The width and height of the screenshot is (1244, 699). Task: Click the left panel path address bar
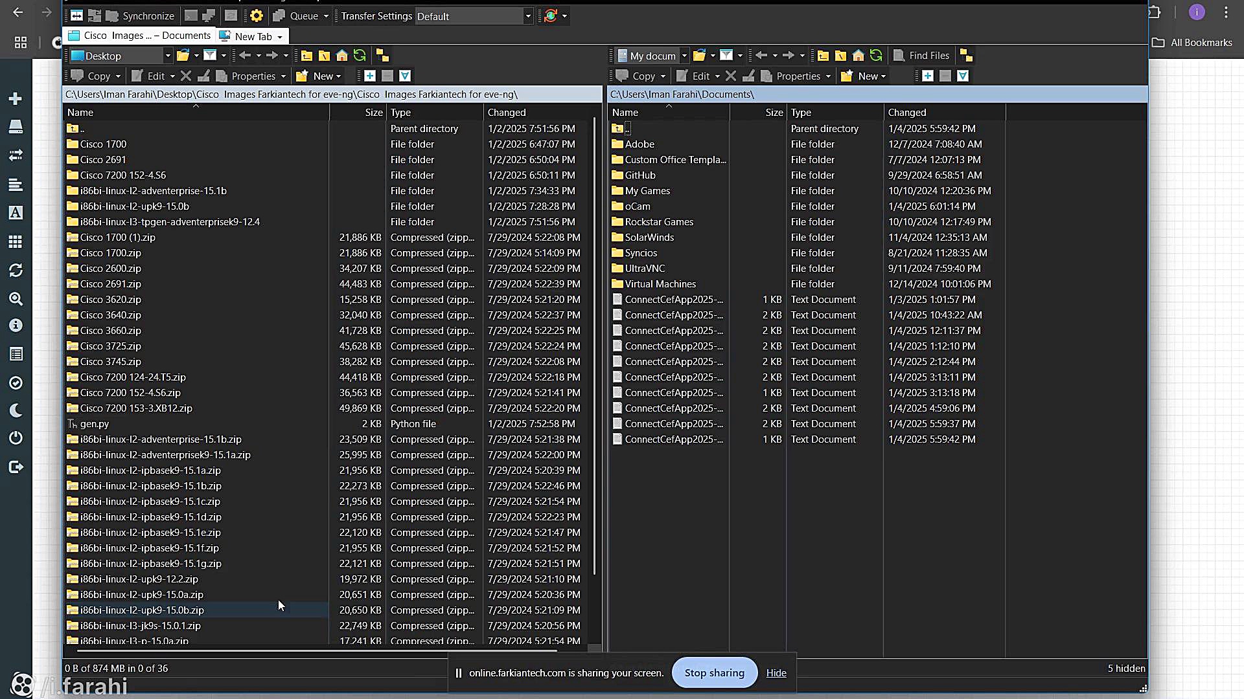tap(332, 94)
